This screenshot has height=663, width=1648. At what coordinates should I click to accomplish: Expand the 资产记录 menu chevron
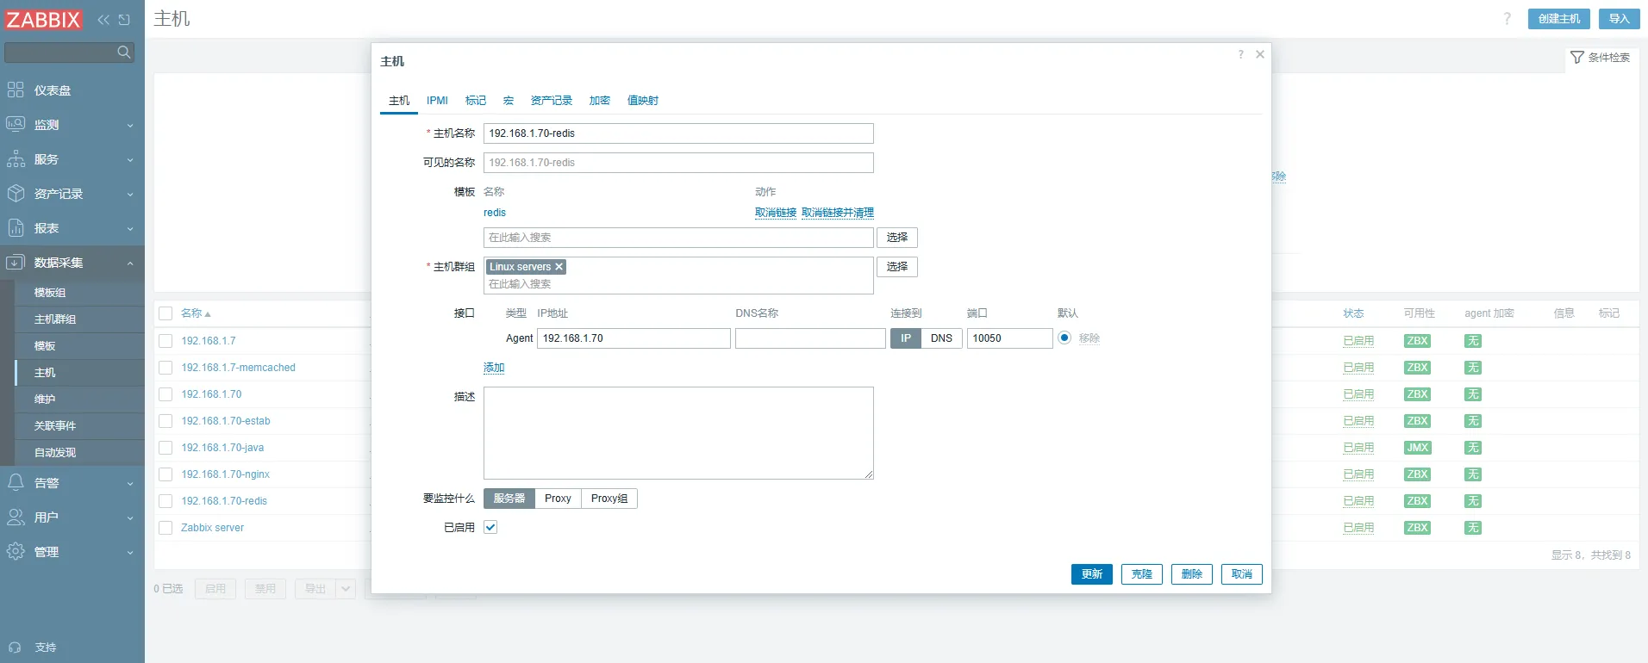130,195
